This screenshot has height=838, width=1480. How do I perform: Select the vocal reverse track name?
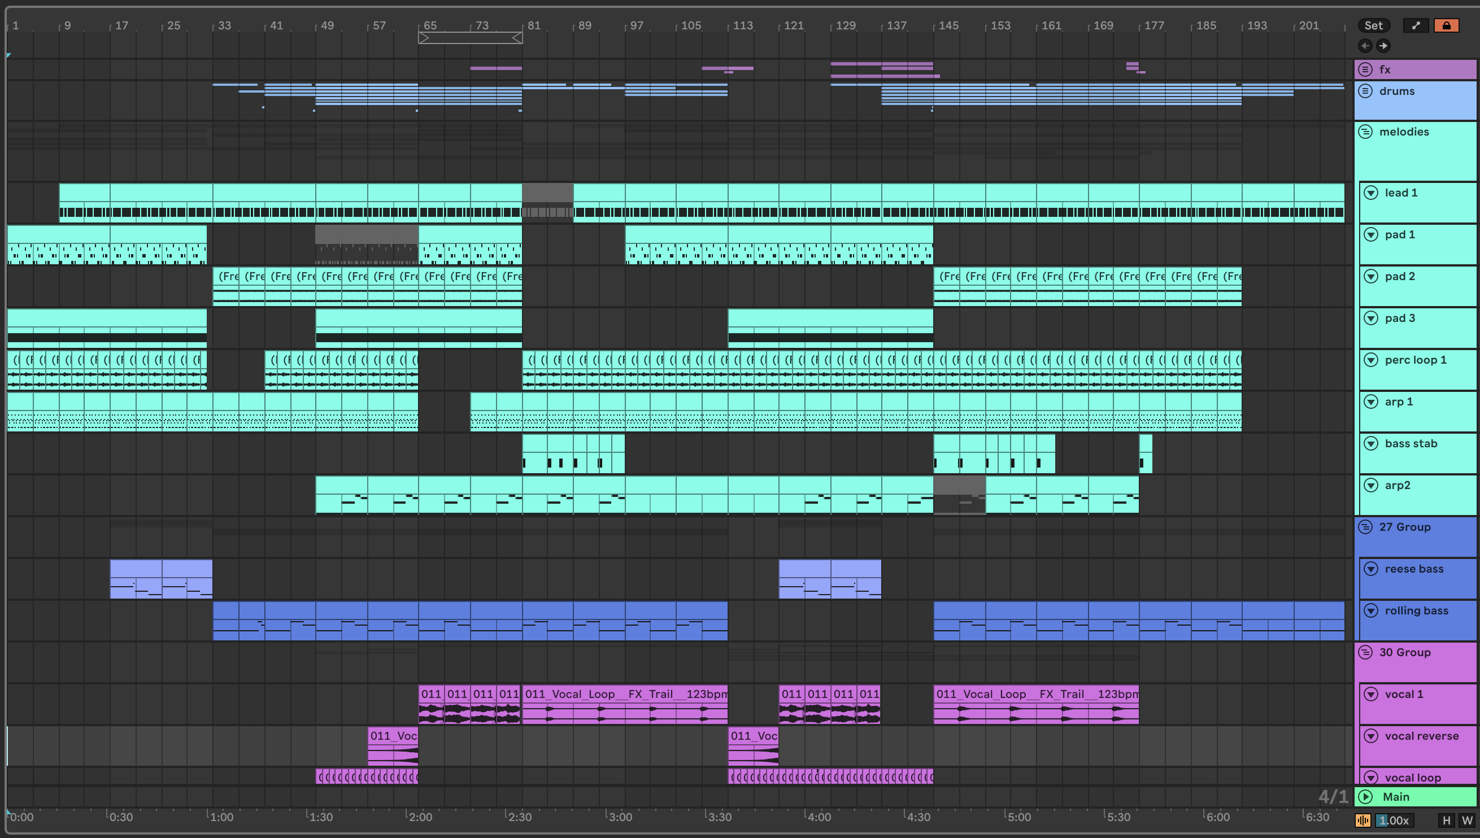click(1421, 736)
